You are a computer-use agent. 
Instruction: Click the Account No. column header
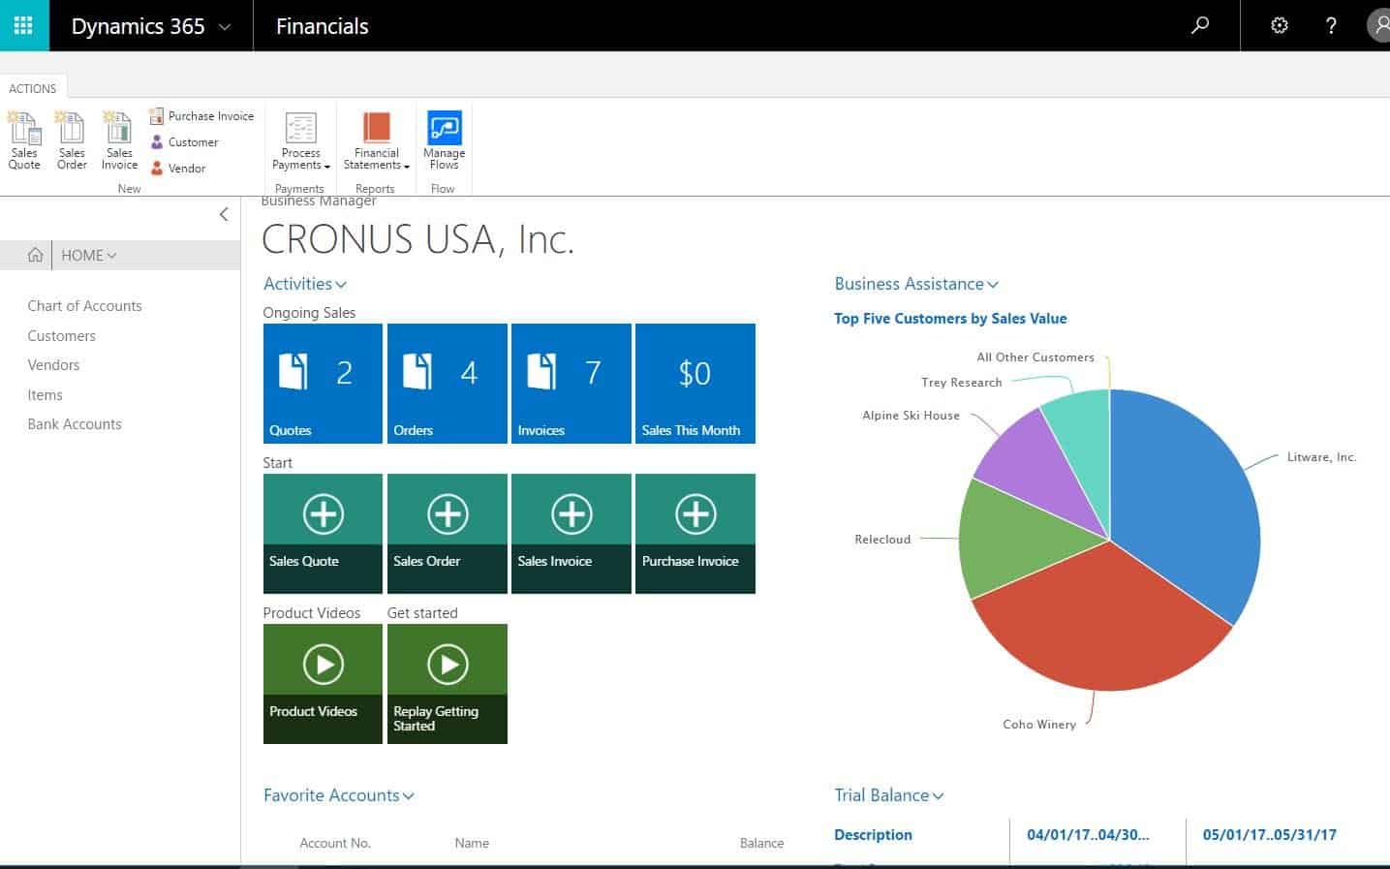point(335,843)
